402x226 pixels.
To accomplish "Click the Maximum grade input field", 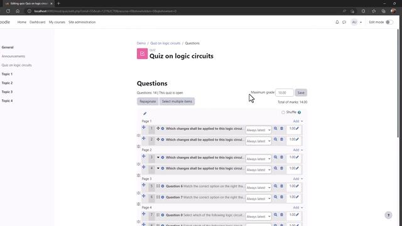I will pyautogui.click(x=285, y=93).
